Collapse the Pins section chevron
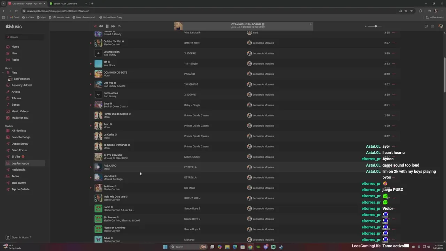The height and width of the screenshot is (251, 446). click(x=3, y=73)
